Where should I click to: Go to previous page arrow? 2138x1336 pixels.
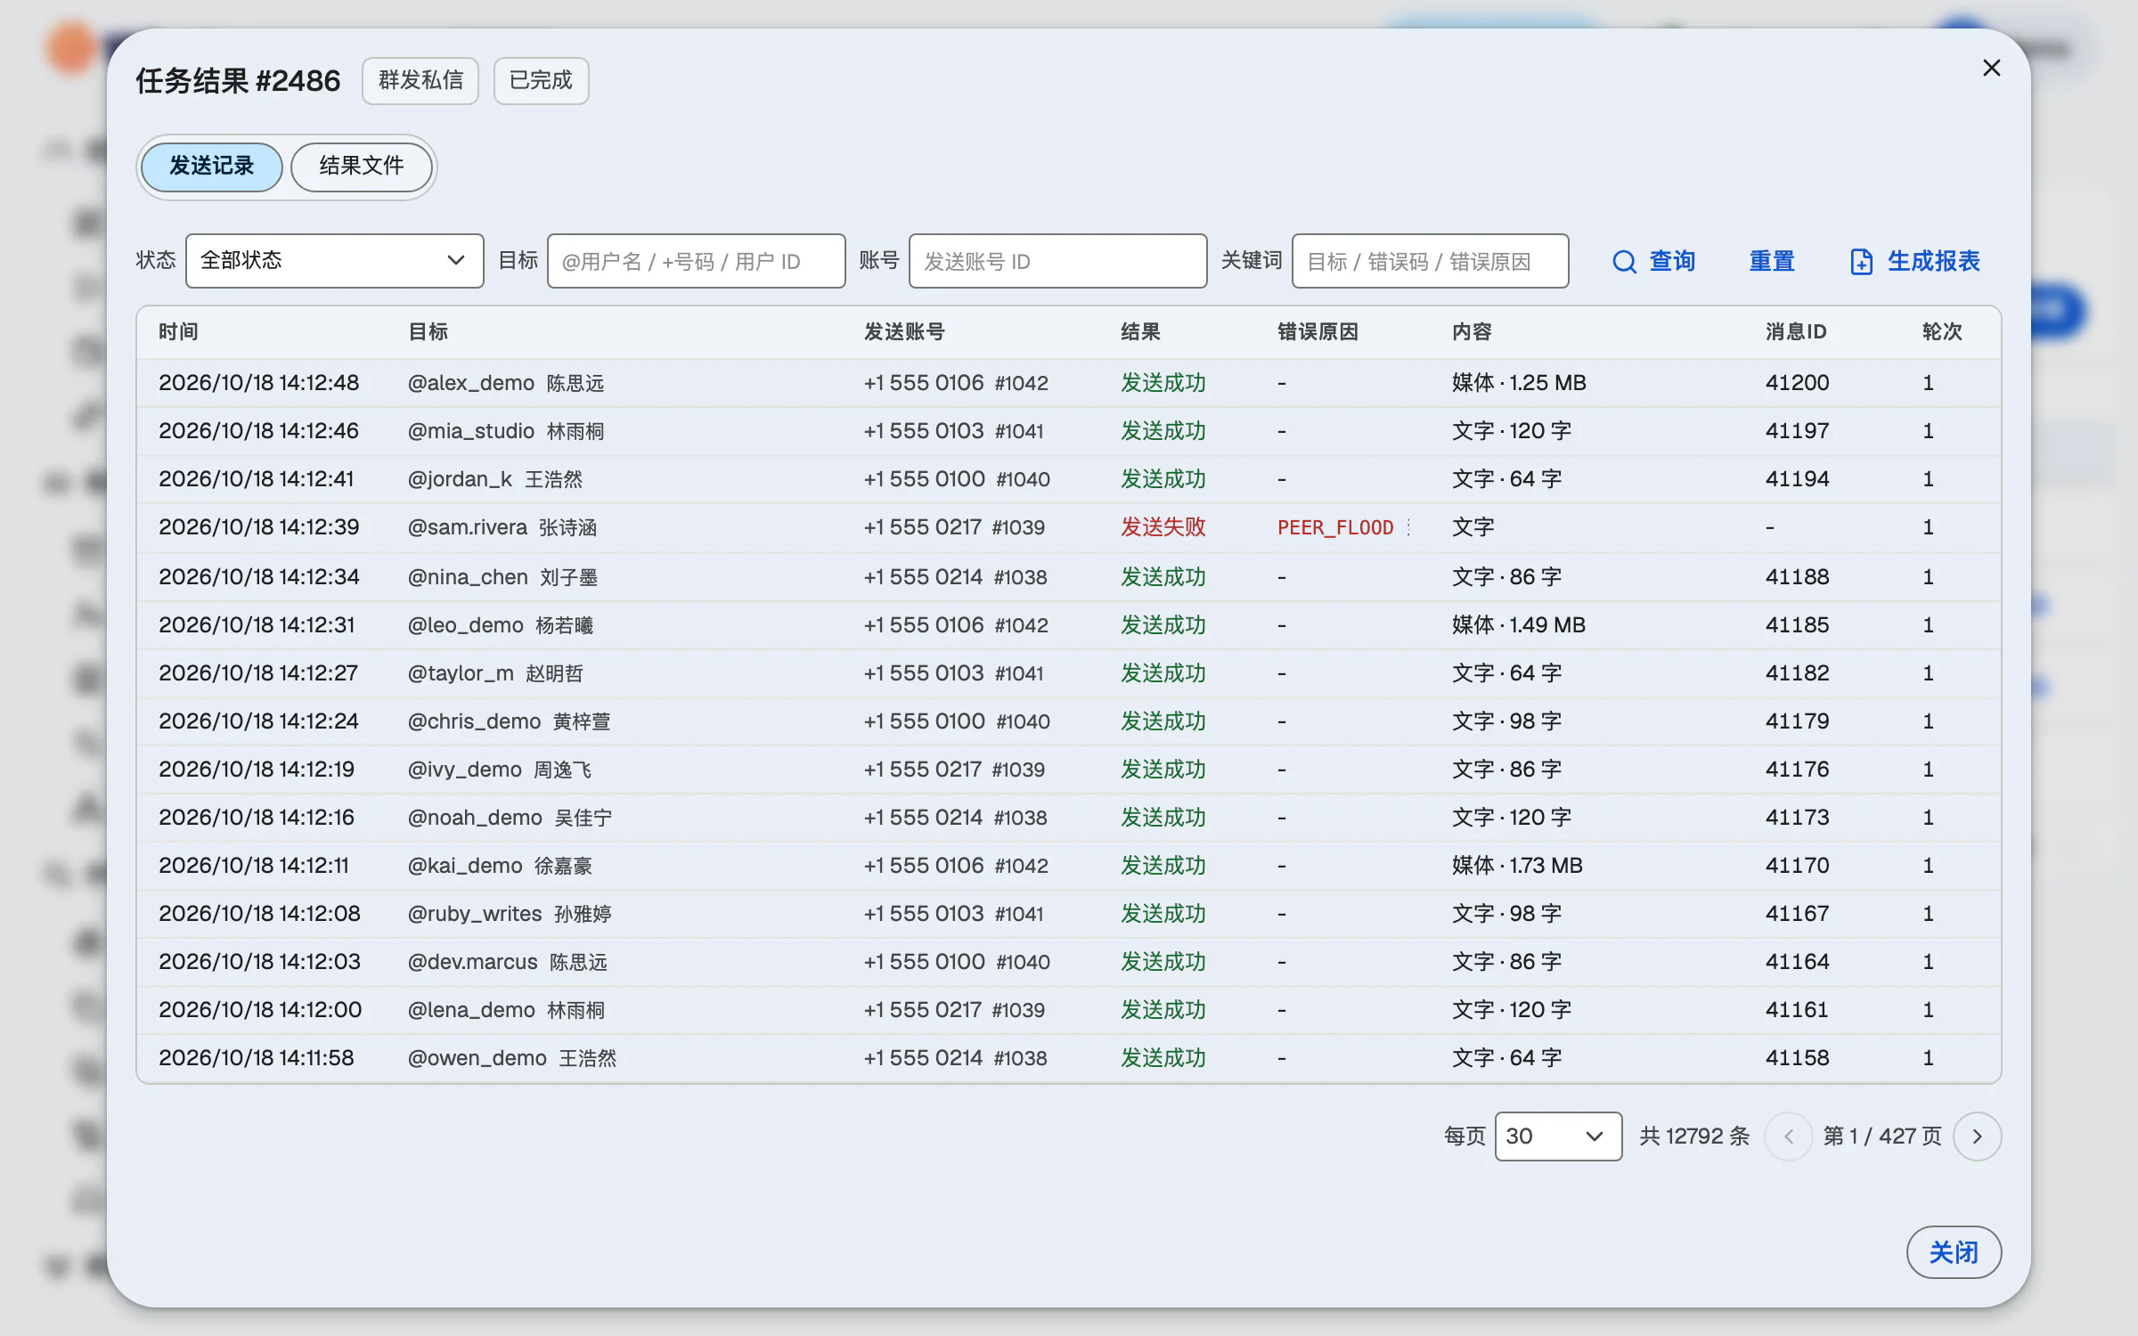[x=1788, y=1136]
